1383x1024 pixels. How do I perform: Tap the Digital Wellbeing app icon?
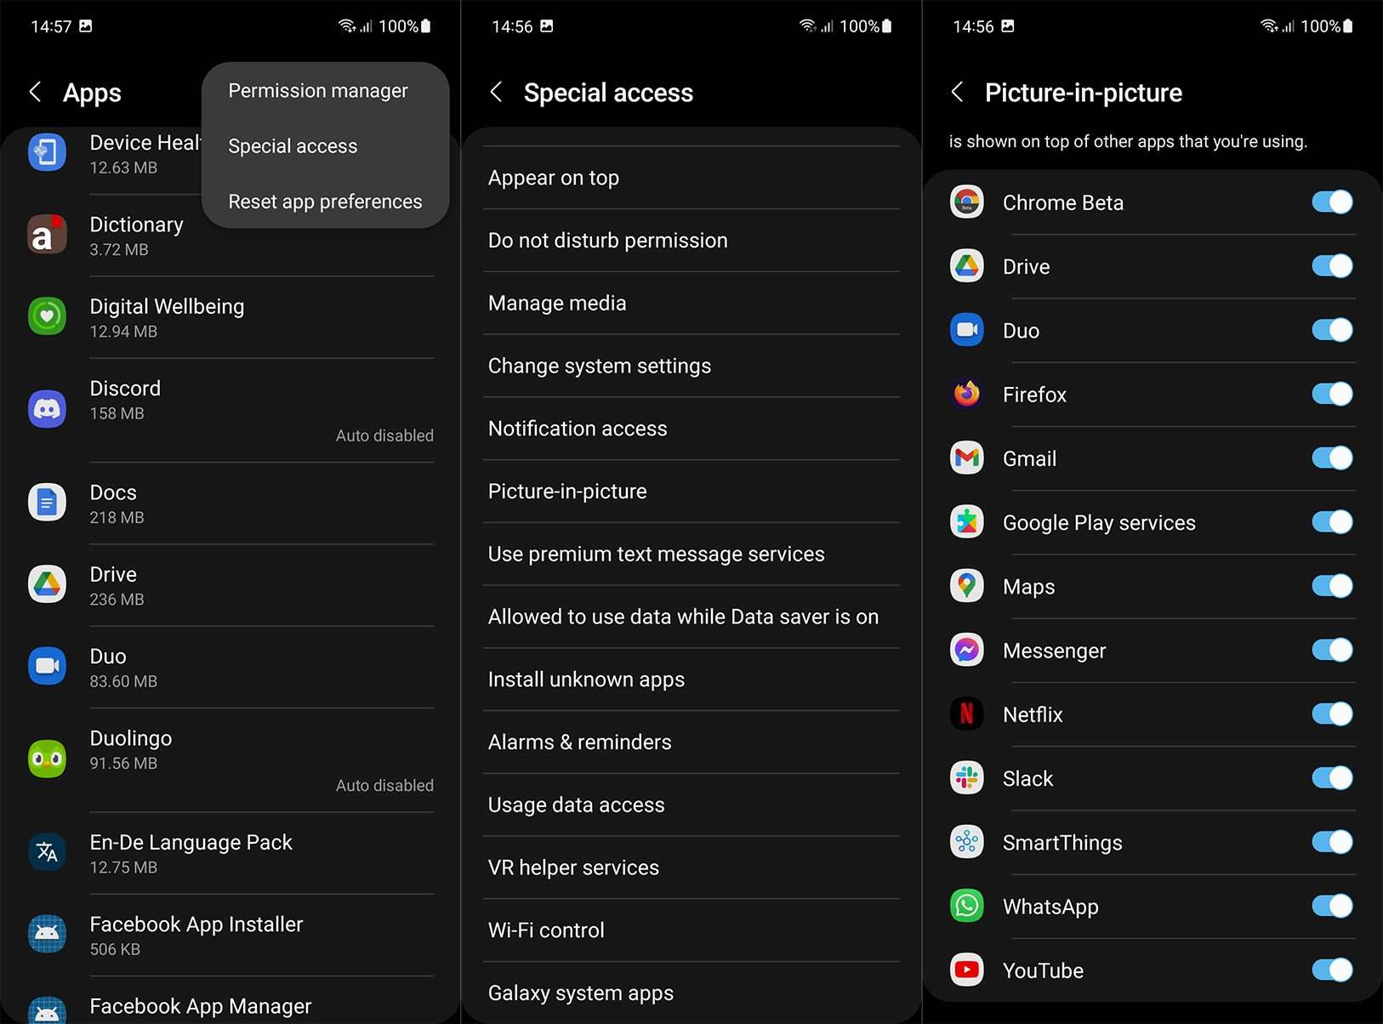[x=48, y=316]
